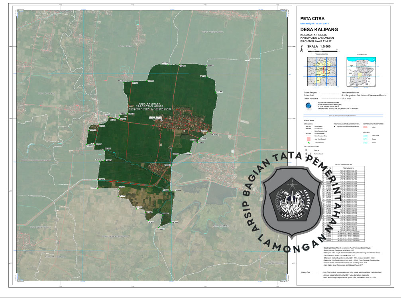Open the Petunjuk Letak Peta inset map
Screen dimensions: 401x298
(321, 71)
